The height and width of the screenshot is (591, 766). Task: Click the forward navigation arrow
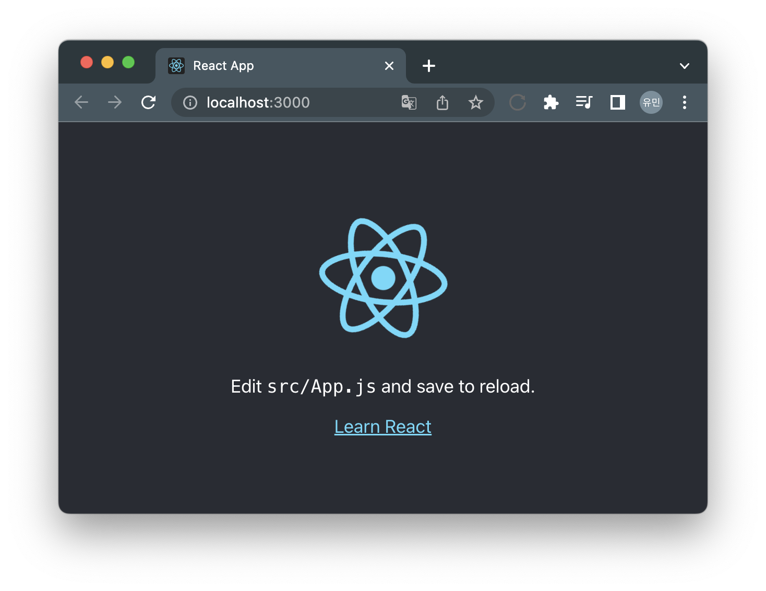click(115, 102)
